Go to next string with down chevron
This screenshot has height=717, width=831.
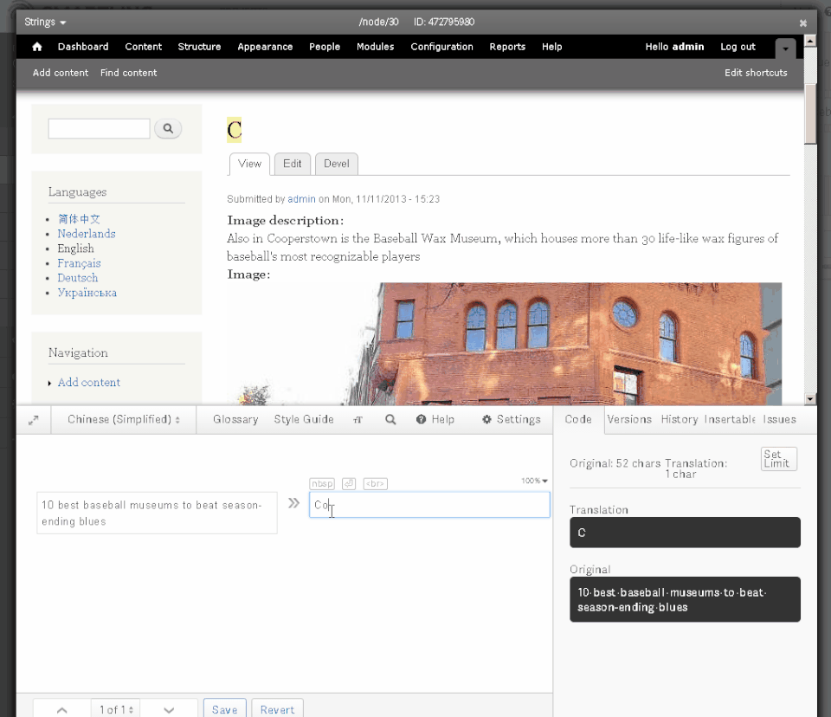(x=169, y=709)
